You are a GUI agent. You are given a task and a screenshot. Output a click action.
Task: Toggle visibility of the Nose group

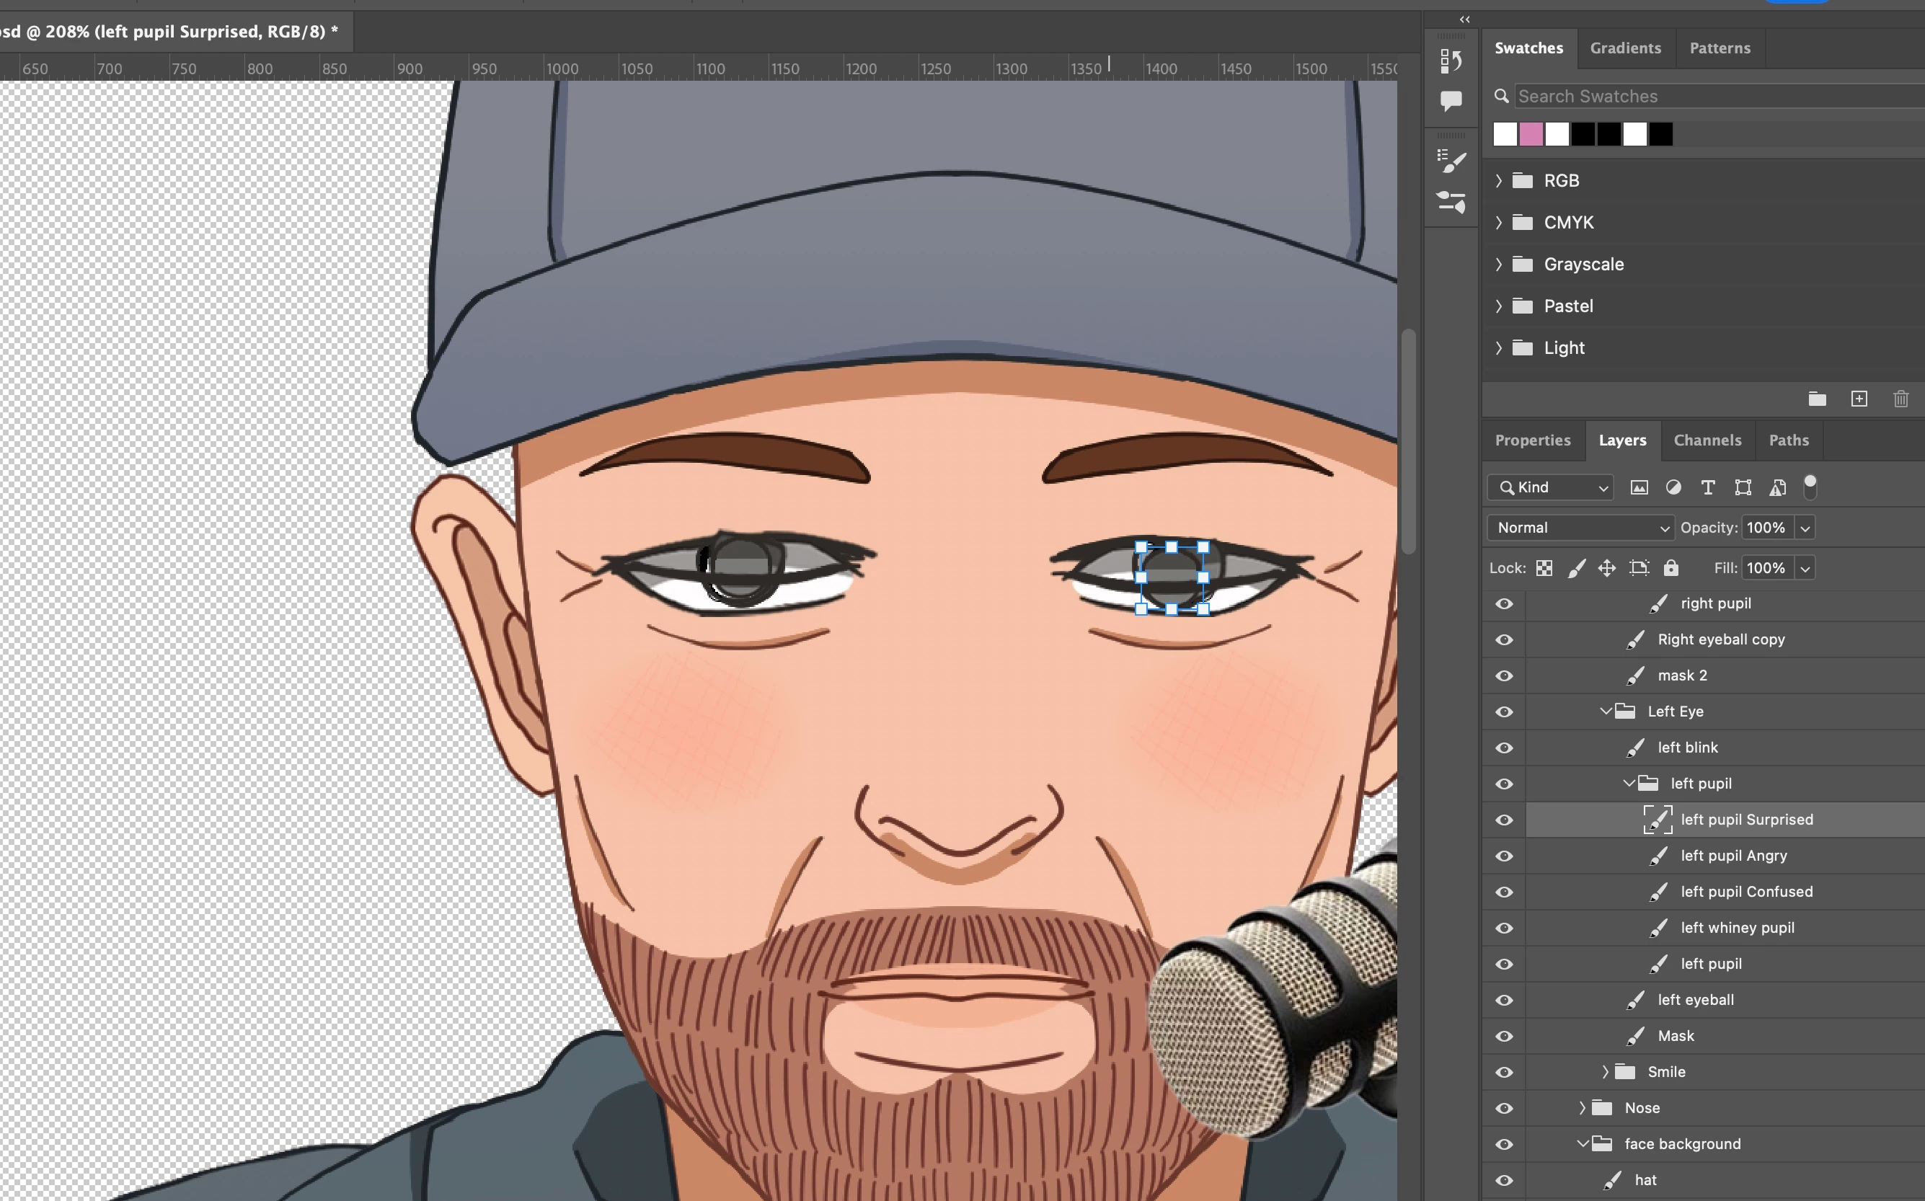(x=1504, y=1108)
